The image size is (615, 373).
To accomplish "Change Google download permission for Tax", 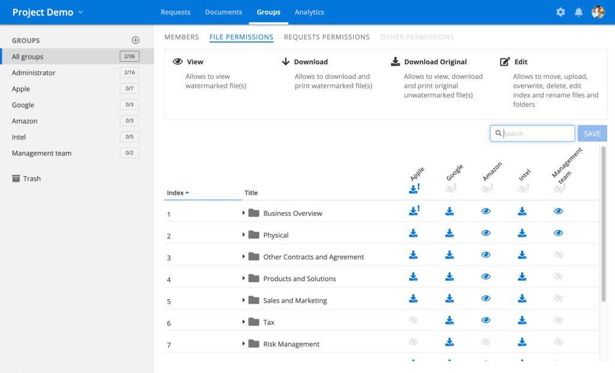I will (449, 320).
